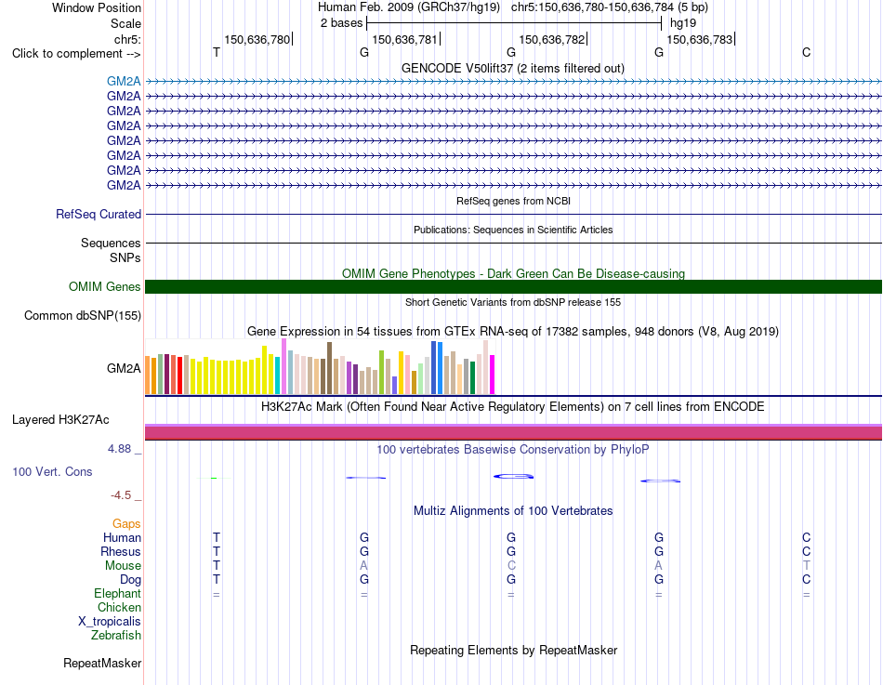
Task: Click the dark green OMIM Genes bar
Action: coord(513,286)
